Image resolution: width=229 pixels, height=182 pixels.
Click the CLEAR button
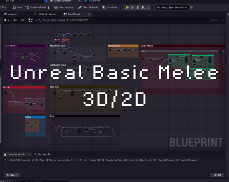click(217, 175)
